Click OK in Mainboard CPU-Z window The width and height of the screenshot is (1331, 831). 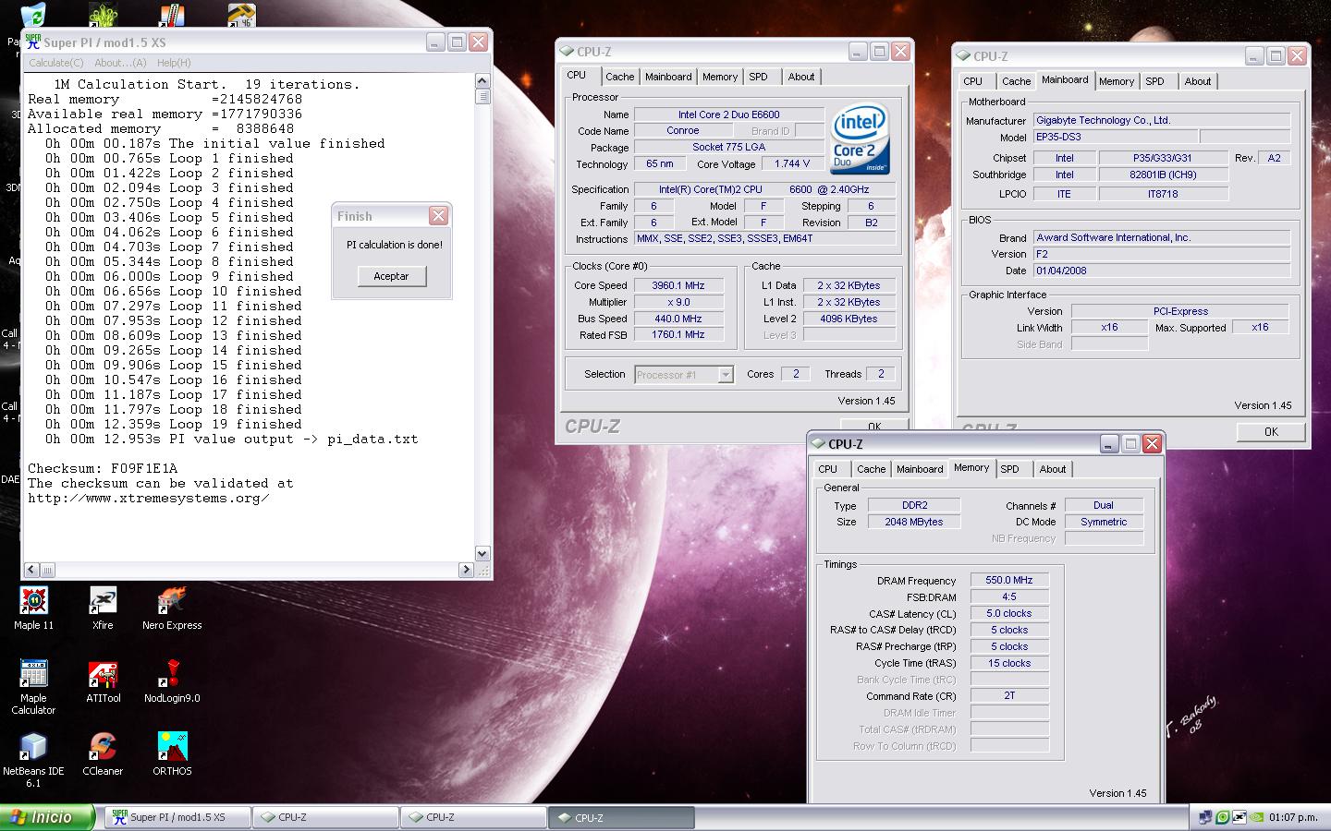coord(1271,431)
